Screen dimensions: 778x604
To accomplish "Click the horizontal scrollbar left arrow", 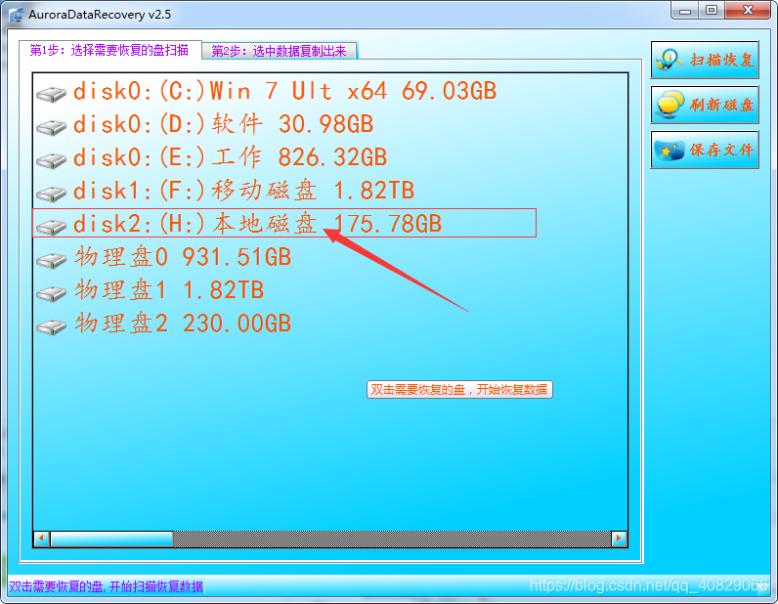I will (42, 539).
